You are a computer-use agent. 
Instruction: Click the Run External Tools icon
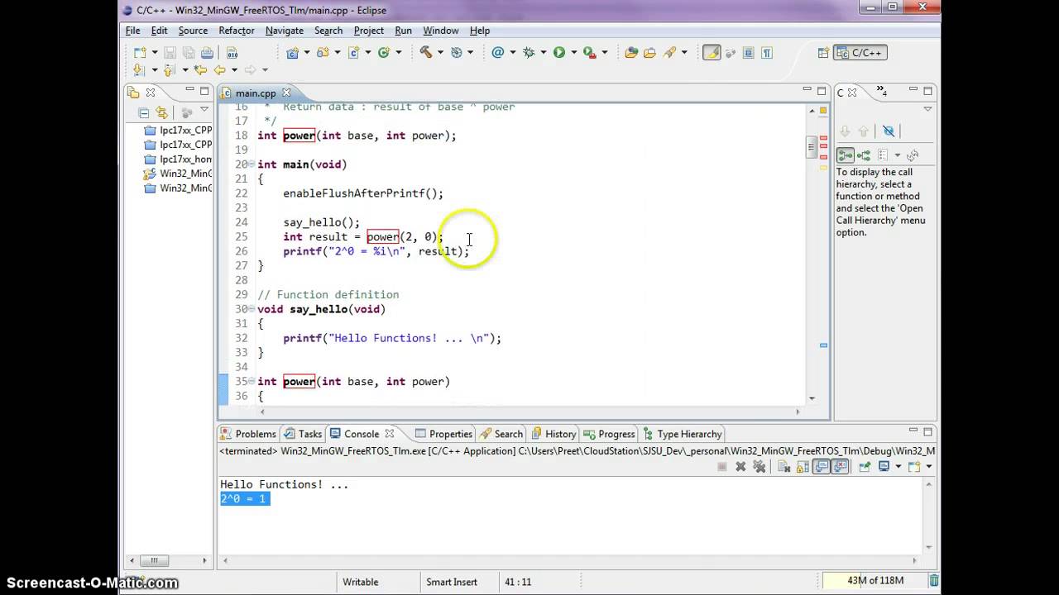click(589, 52)
